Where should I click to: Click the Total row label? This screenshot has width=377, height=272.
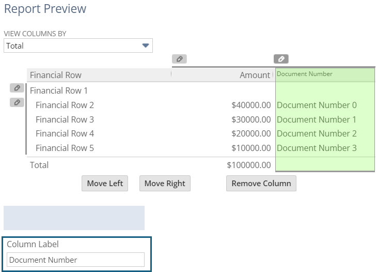click(x=39, y=165)
